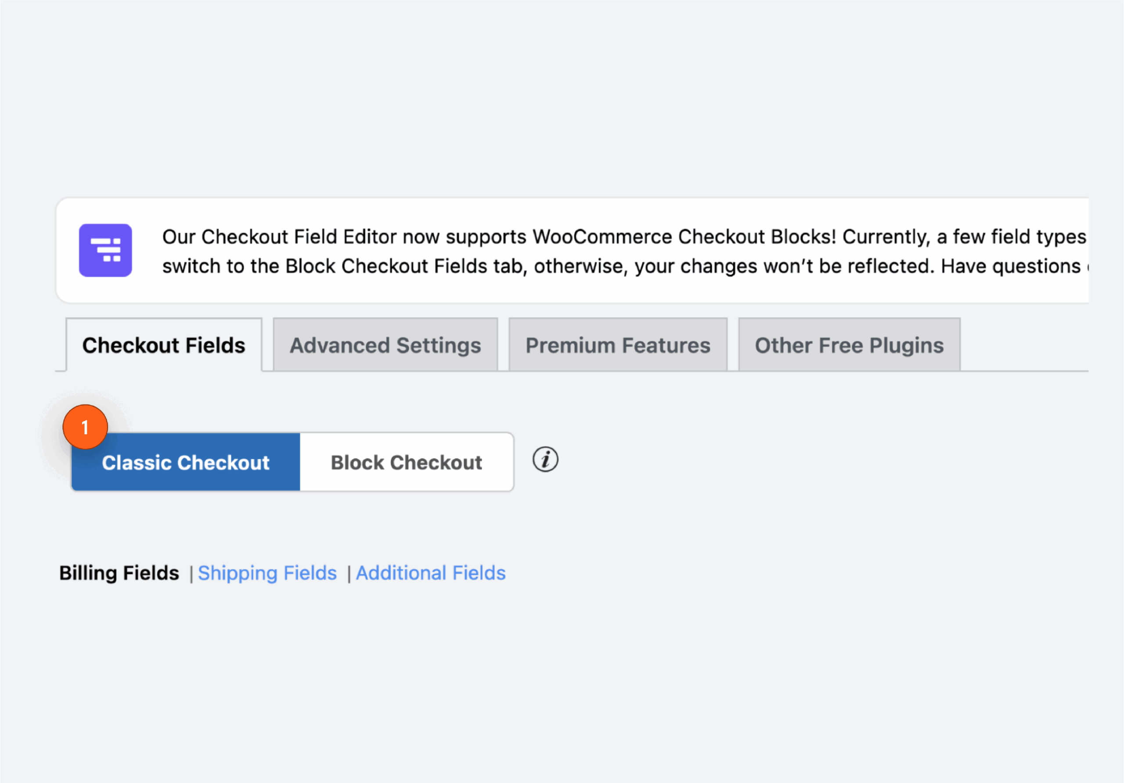Image resolution: width=1124 pixels, height=783 pixels.
Task: Select the Billing Fields section label
Action: point(119,573)
